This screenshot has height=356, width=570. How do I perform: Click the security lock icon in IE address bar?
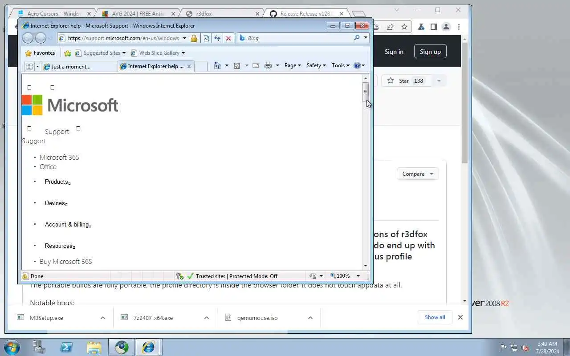[194, 38]
